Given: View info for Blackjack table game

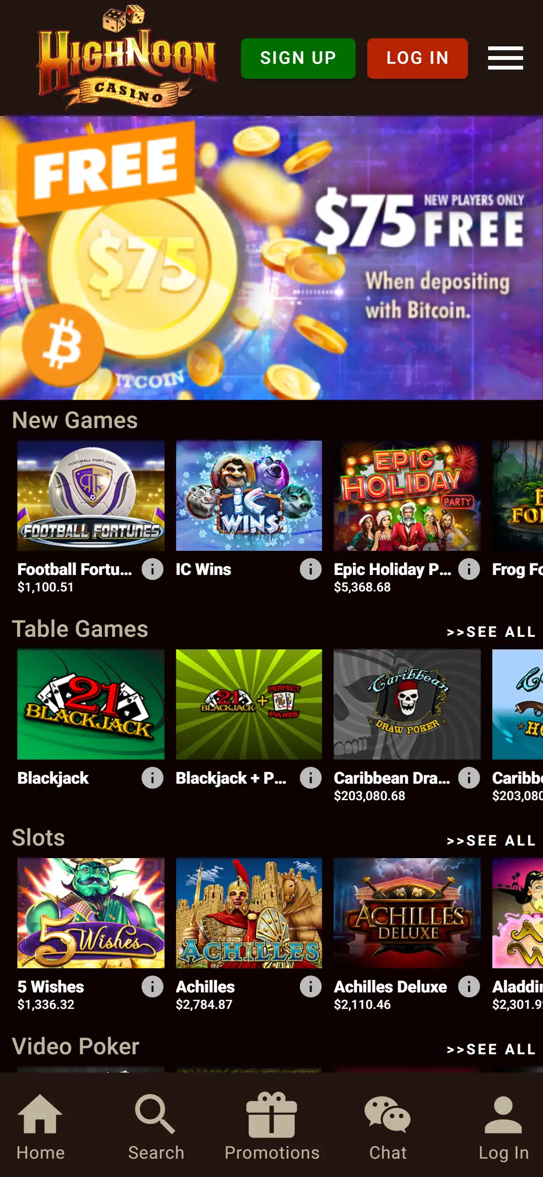Looking at the screenshot, I should tap(153, 778).
